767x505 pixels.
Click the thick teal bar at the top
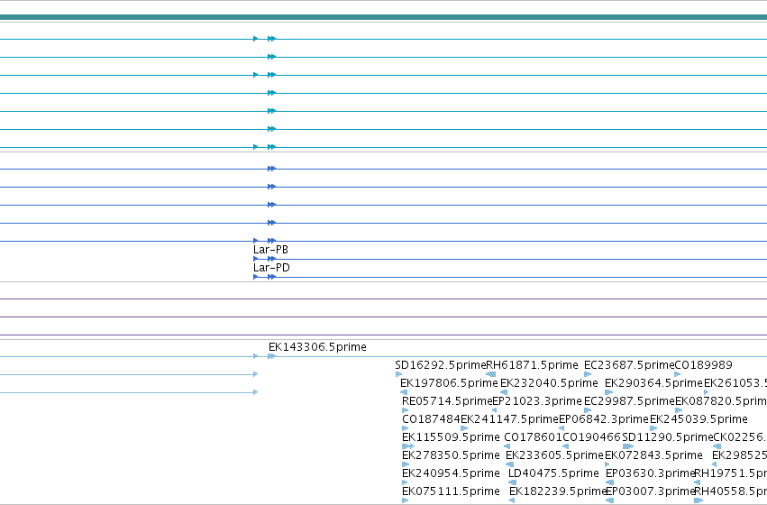(x=384, y=17)
